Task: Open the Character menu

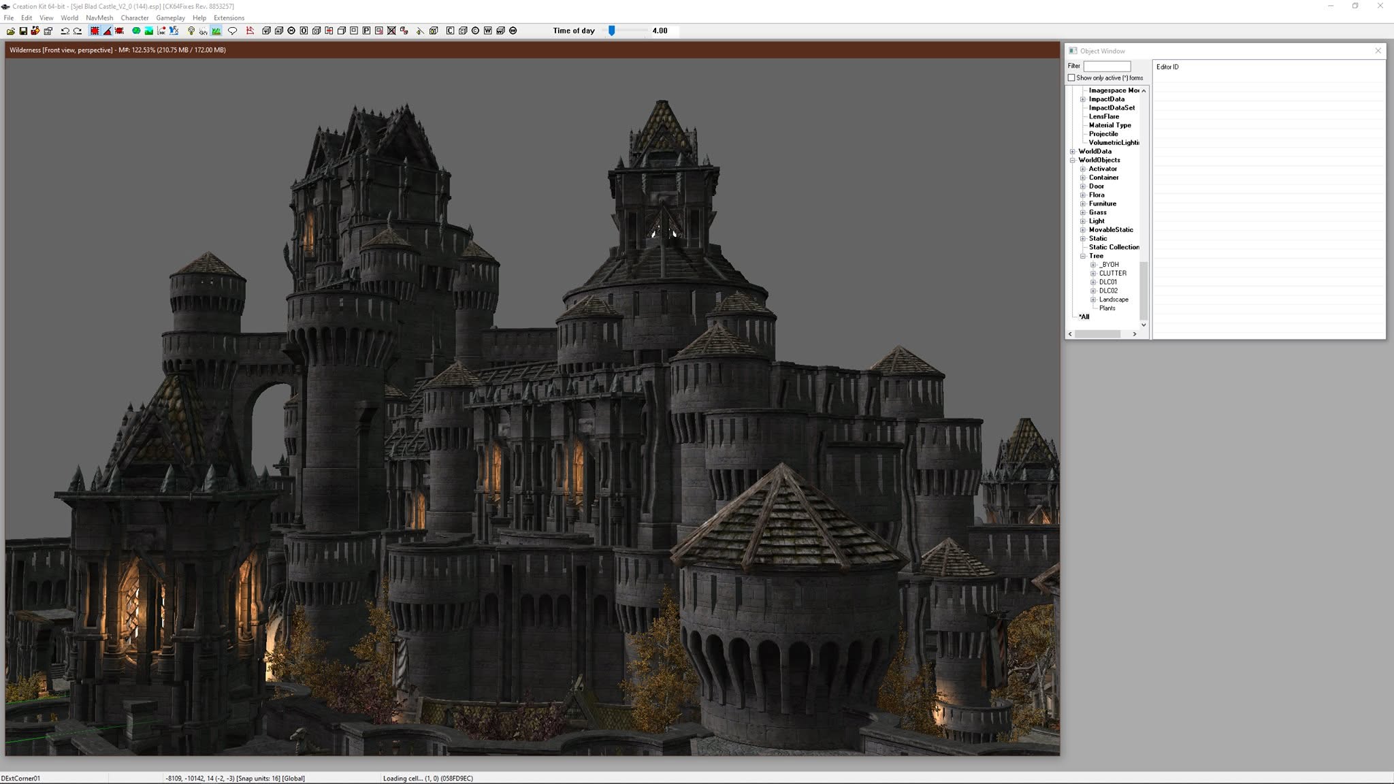Action: click(135, 18)
